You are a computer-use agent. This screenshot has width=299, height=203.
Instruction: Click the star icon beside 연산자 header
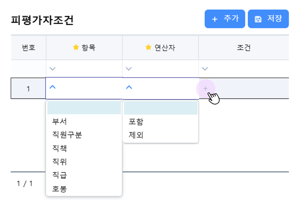148,48
